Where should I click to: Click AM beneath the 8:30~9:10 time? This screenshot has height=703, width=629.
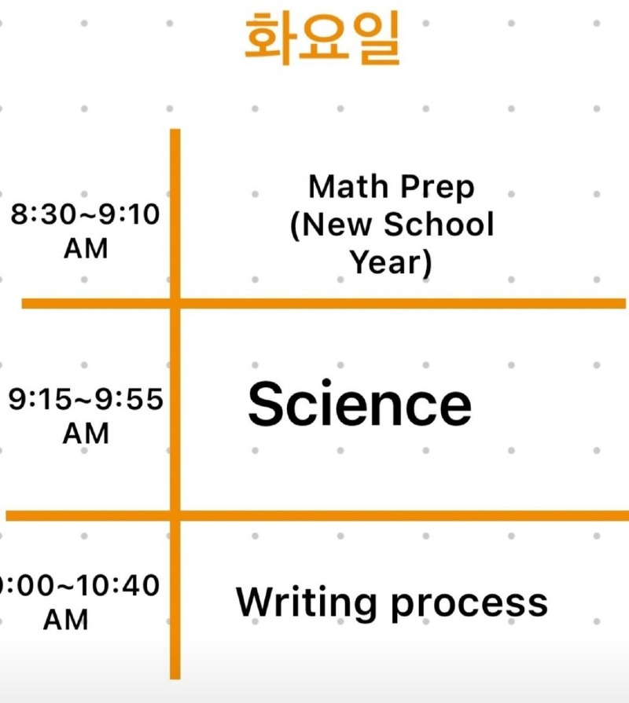(86, 248)
